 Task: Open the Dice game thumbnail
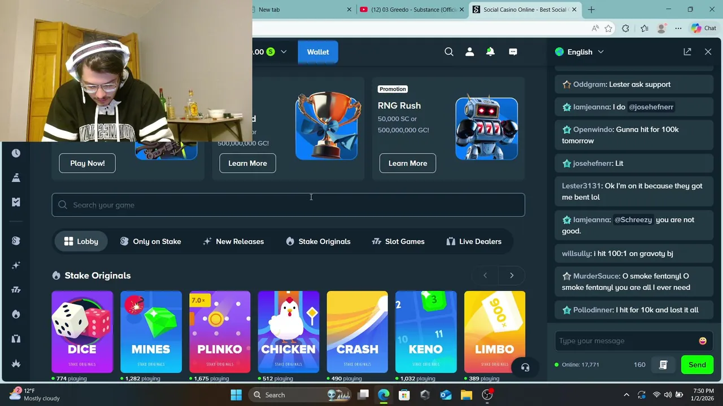[82, 332]
